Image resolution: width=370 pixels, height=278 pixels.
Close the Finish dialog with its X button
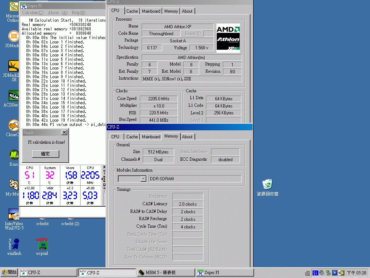[x=64, y=132]
